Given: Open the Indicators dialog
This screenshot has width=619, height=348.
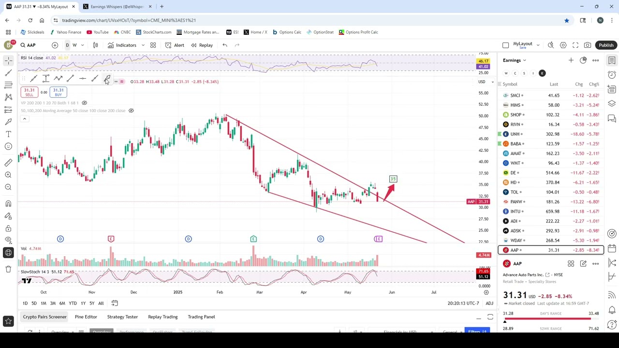Looking at the screenshot, I should (x=122, y=45).
